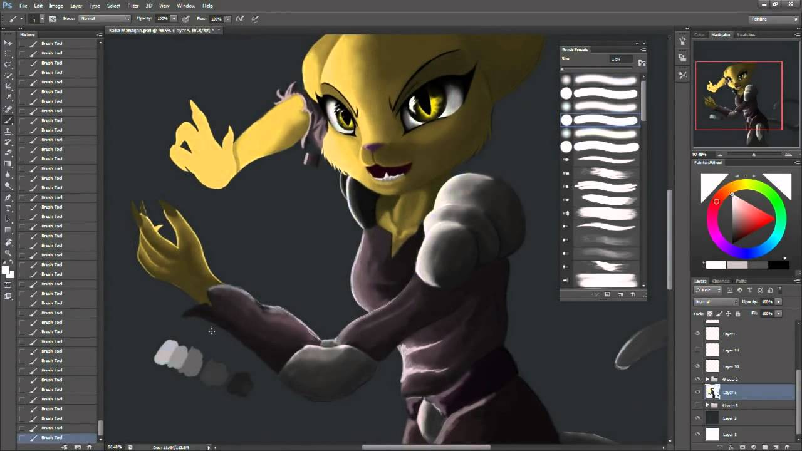Toggle pressure for opacity in the options bar
The width and height of the screenshot is (802, 451).
[185, 19]
